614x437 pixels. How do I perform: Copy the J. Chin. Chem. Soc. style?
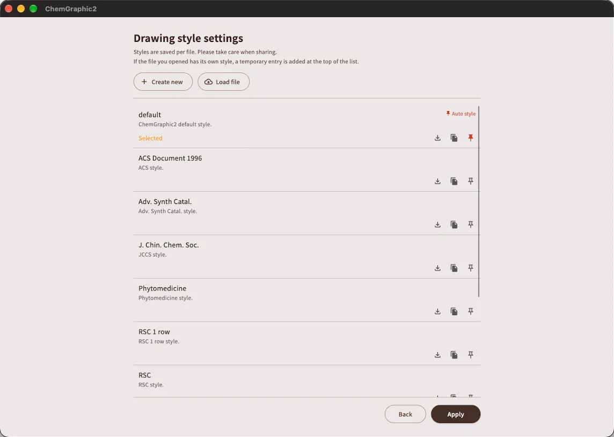(x=454, y=268)
